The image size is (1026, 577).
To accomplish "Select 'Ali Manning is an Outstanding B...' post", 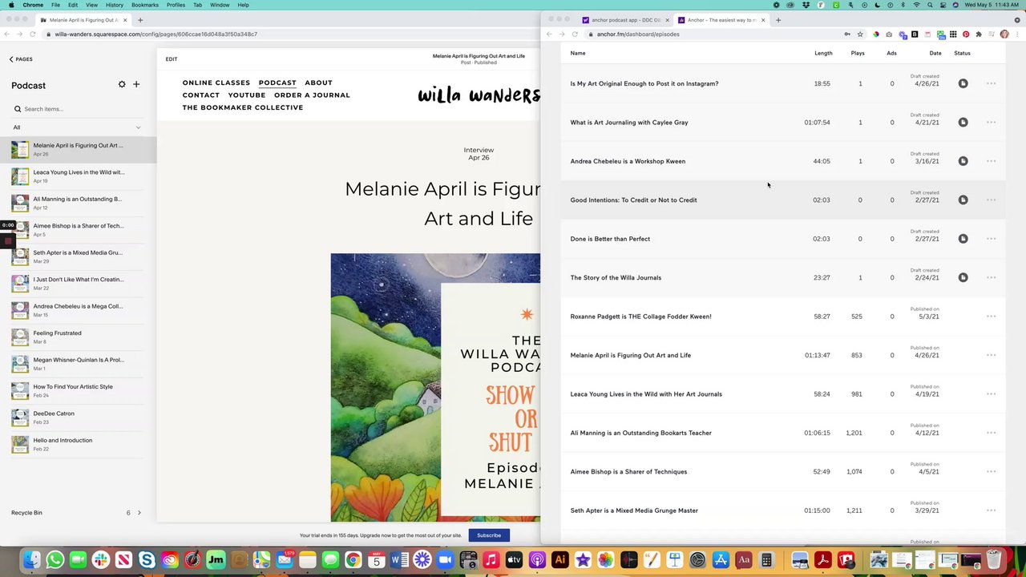I will pyautogui.click(x=78, y=203).
